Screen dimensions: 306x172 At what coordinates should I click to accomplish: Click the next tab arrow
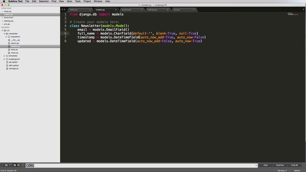click(65, 10)
